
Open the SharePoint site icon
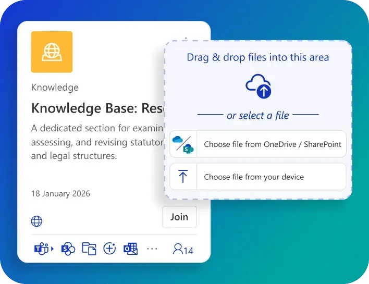coord(68,249)
